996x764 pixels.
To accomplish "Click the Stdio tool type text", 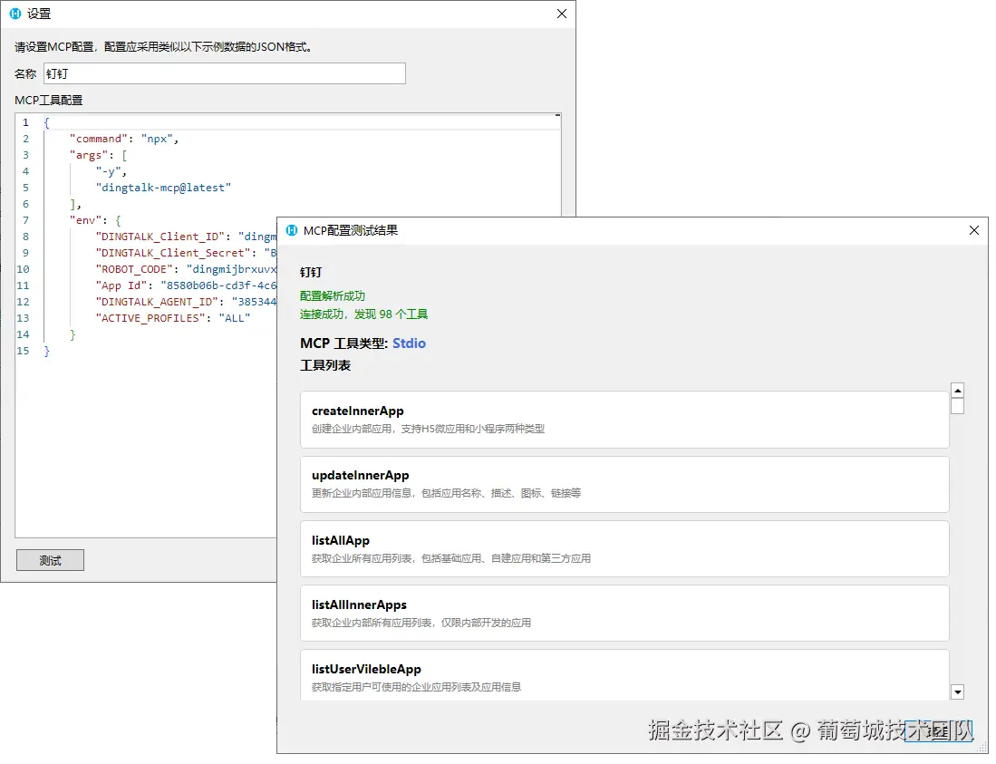I will point(409,343).
